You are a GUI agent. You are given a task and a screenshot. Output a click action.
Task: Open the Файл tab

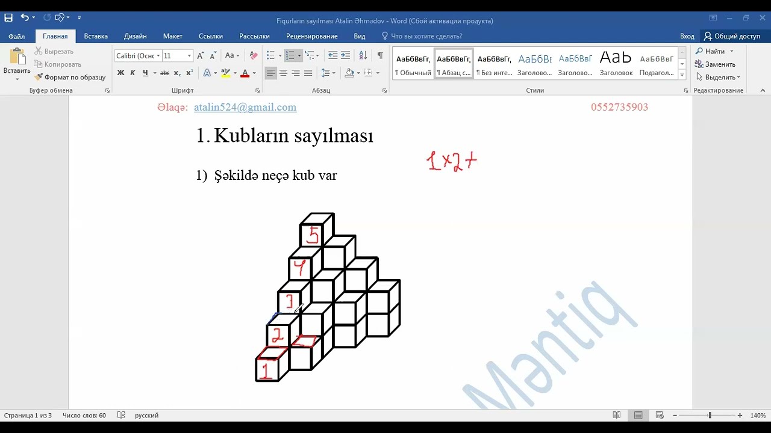17,36
